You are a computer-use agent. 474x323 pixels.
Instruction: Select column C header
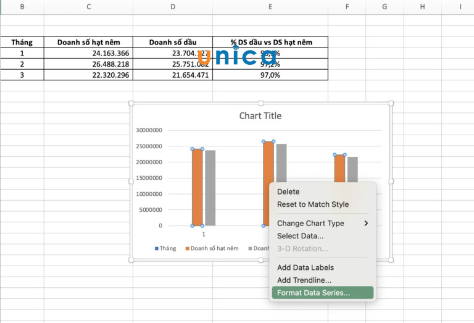pyautogui.click(x=89, y=7)
